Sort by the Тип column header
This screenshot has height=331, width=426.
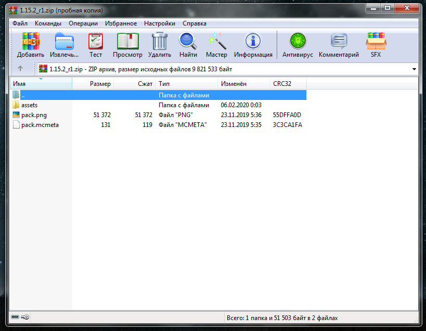coord(186,83)
